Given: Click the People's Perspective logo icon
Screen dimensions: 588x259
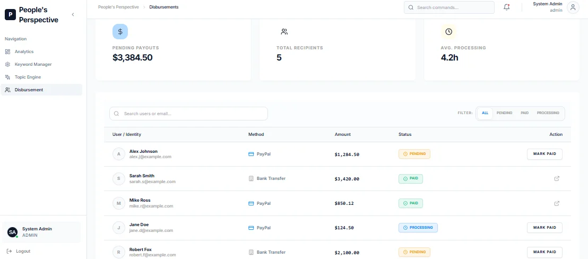Looking at the screenshot, I should [x=11, y=15].
